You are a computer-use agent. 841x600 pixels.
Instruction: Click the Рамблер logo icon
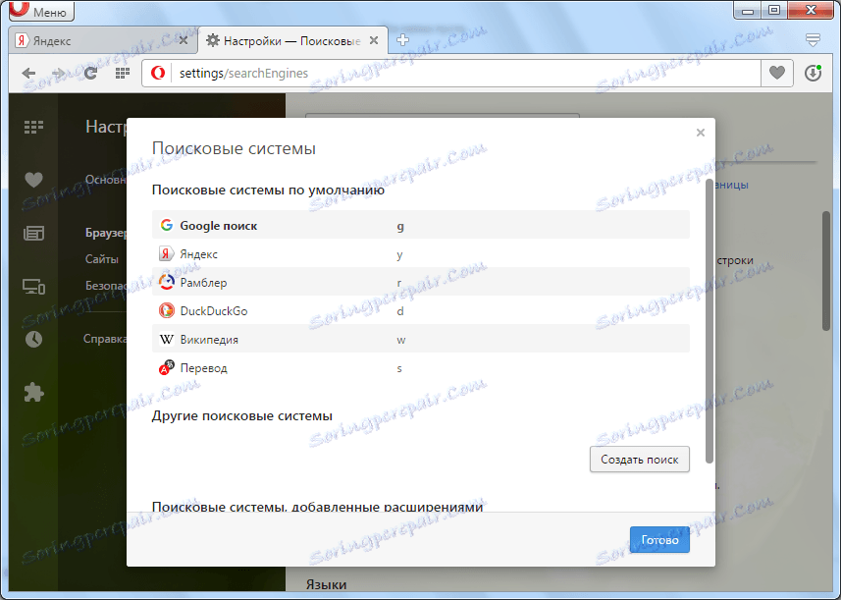click(166, 282)
